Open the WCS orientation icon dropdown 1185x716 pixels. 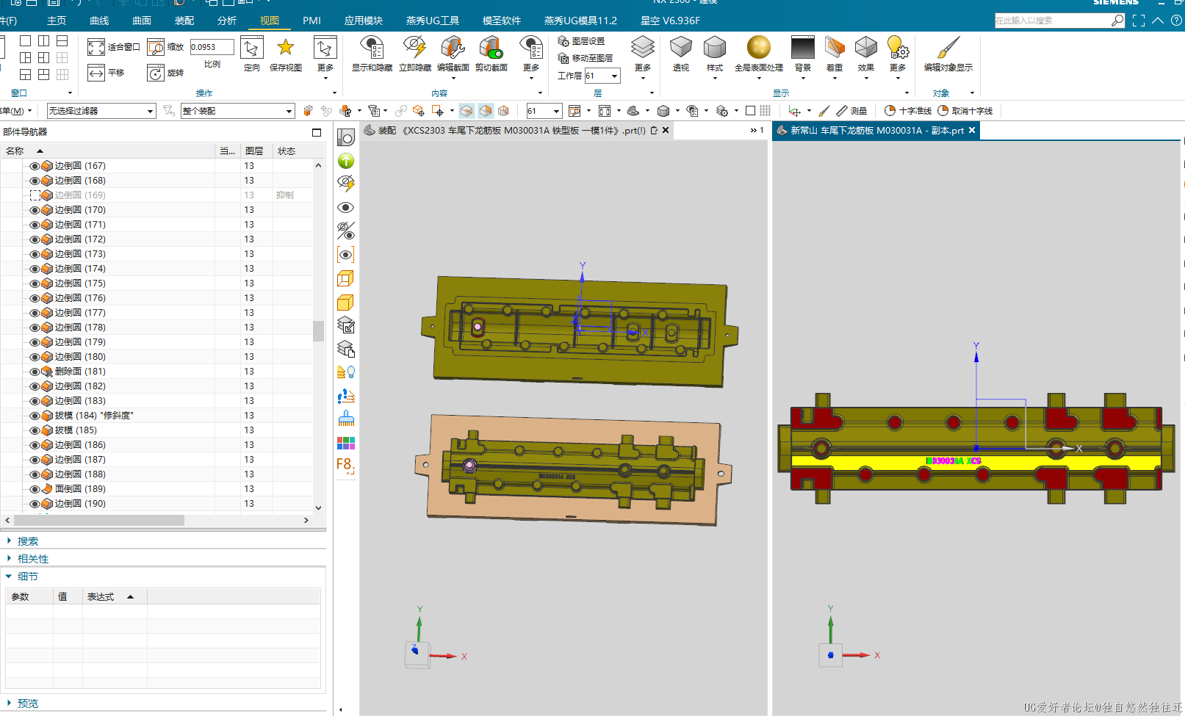pyautogui.click(x=809, y=111)
